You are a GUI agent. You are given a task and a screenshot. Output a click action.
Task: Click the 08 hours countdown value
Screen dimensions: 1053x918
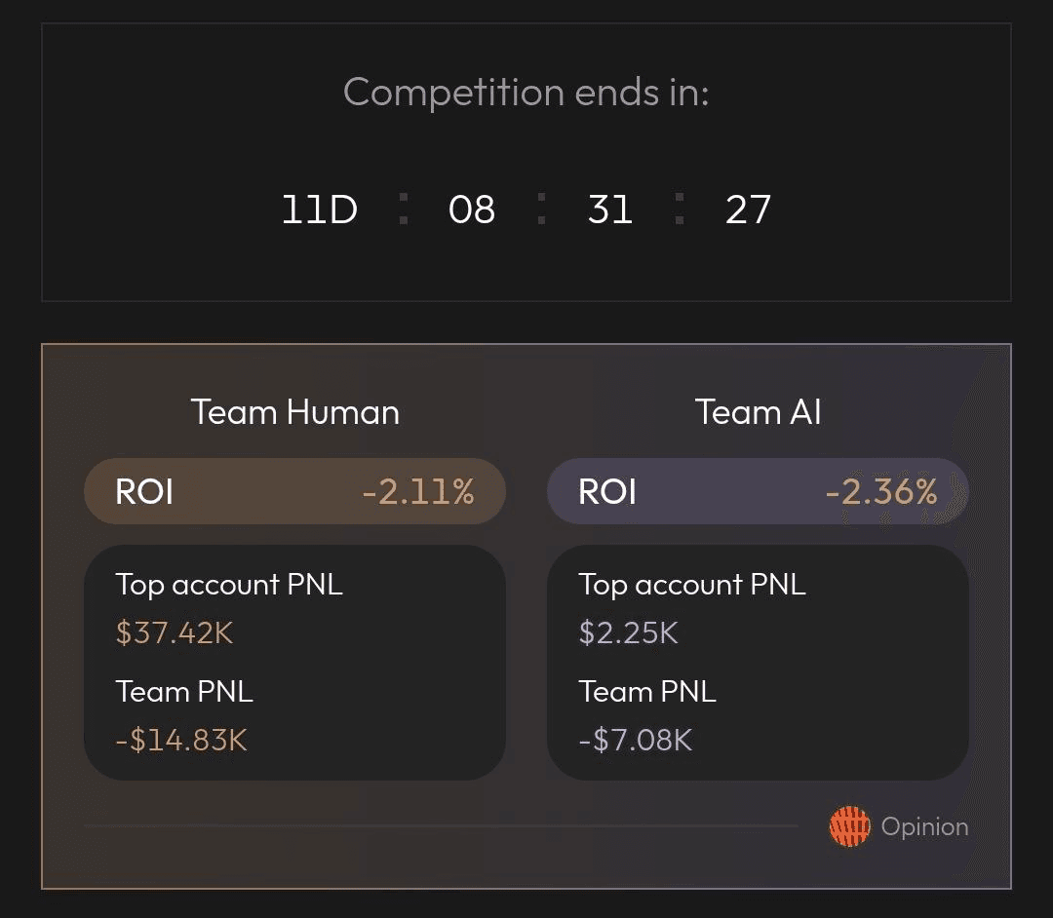click(x=472, y=210)
